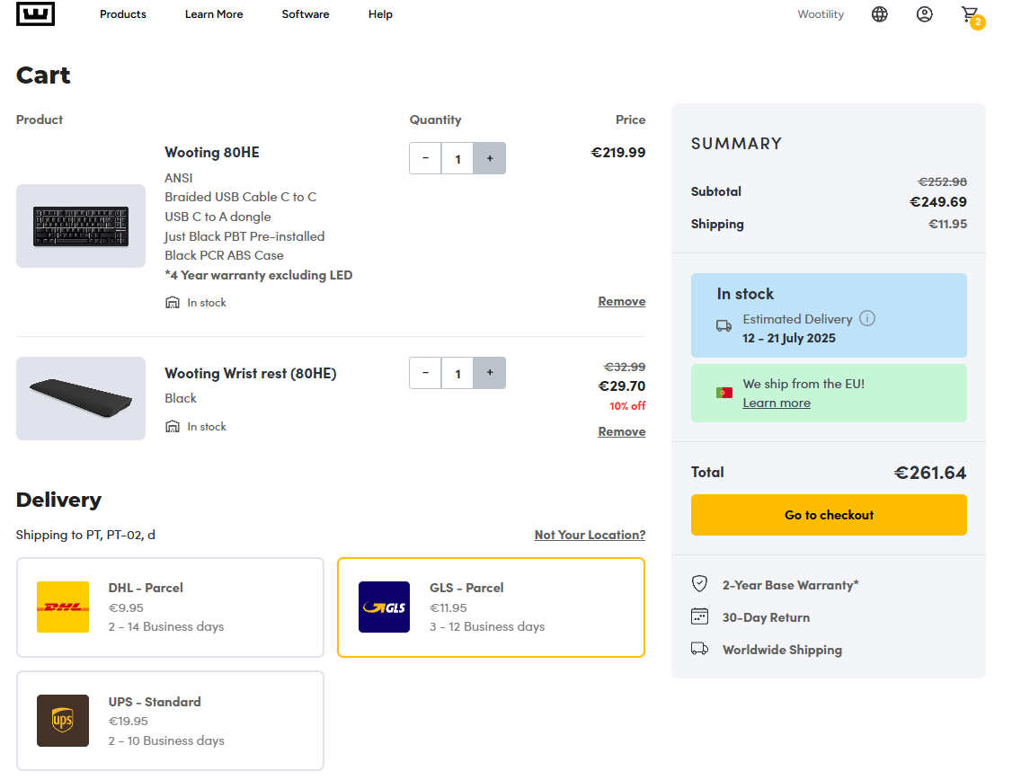The width and height of the screenshot is (1012, 780).
Task: Decrease Wooting 80HE quantity
Action: [425, 158]
